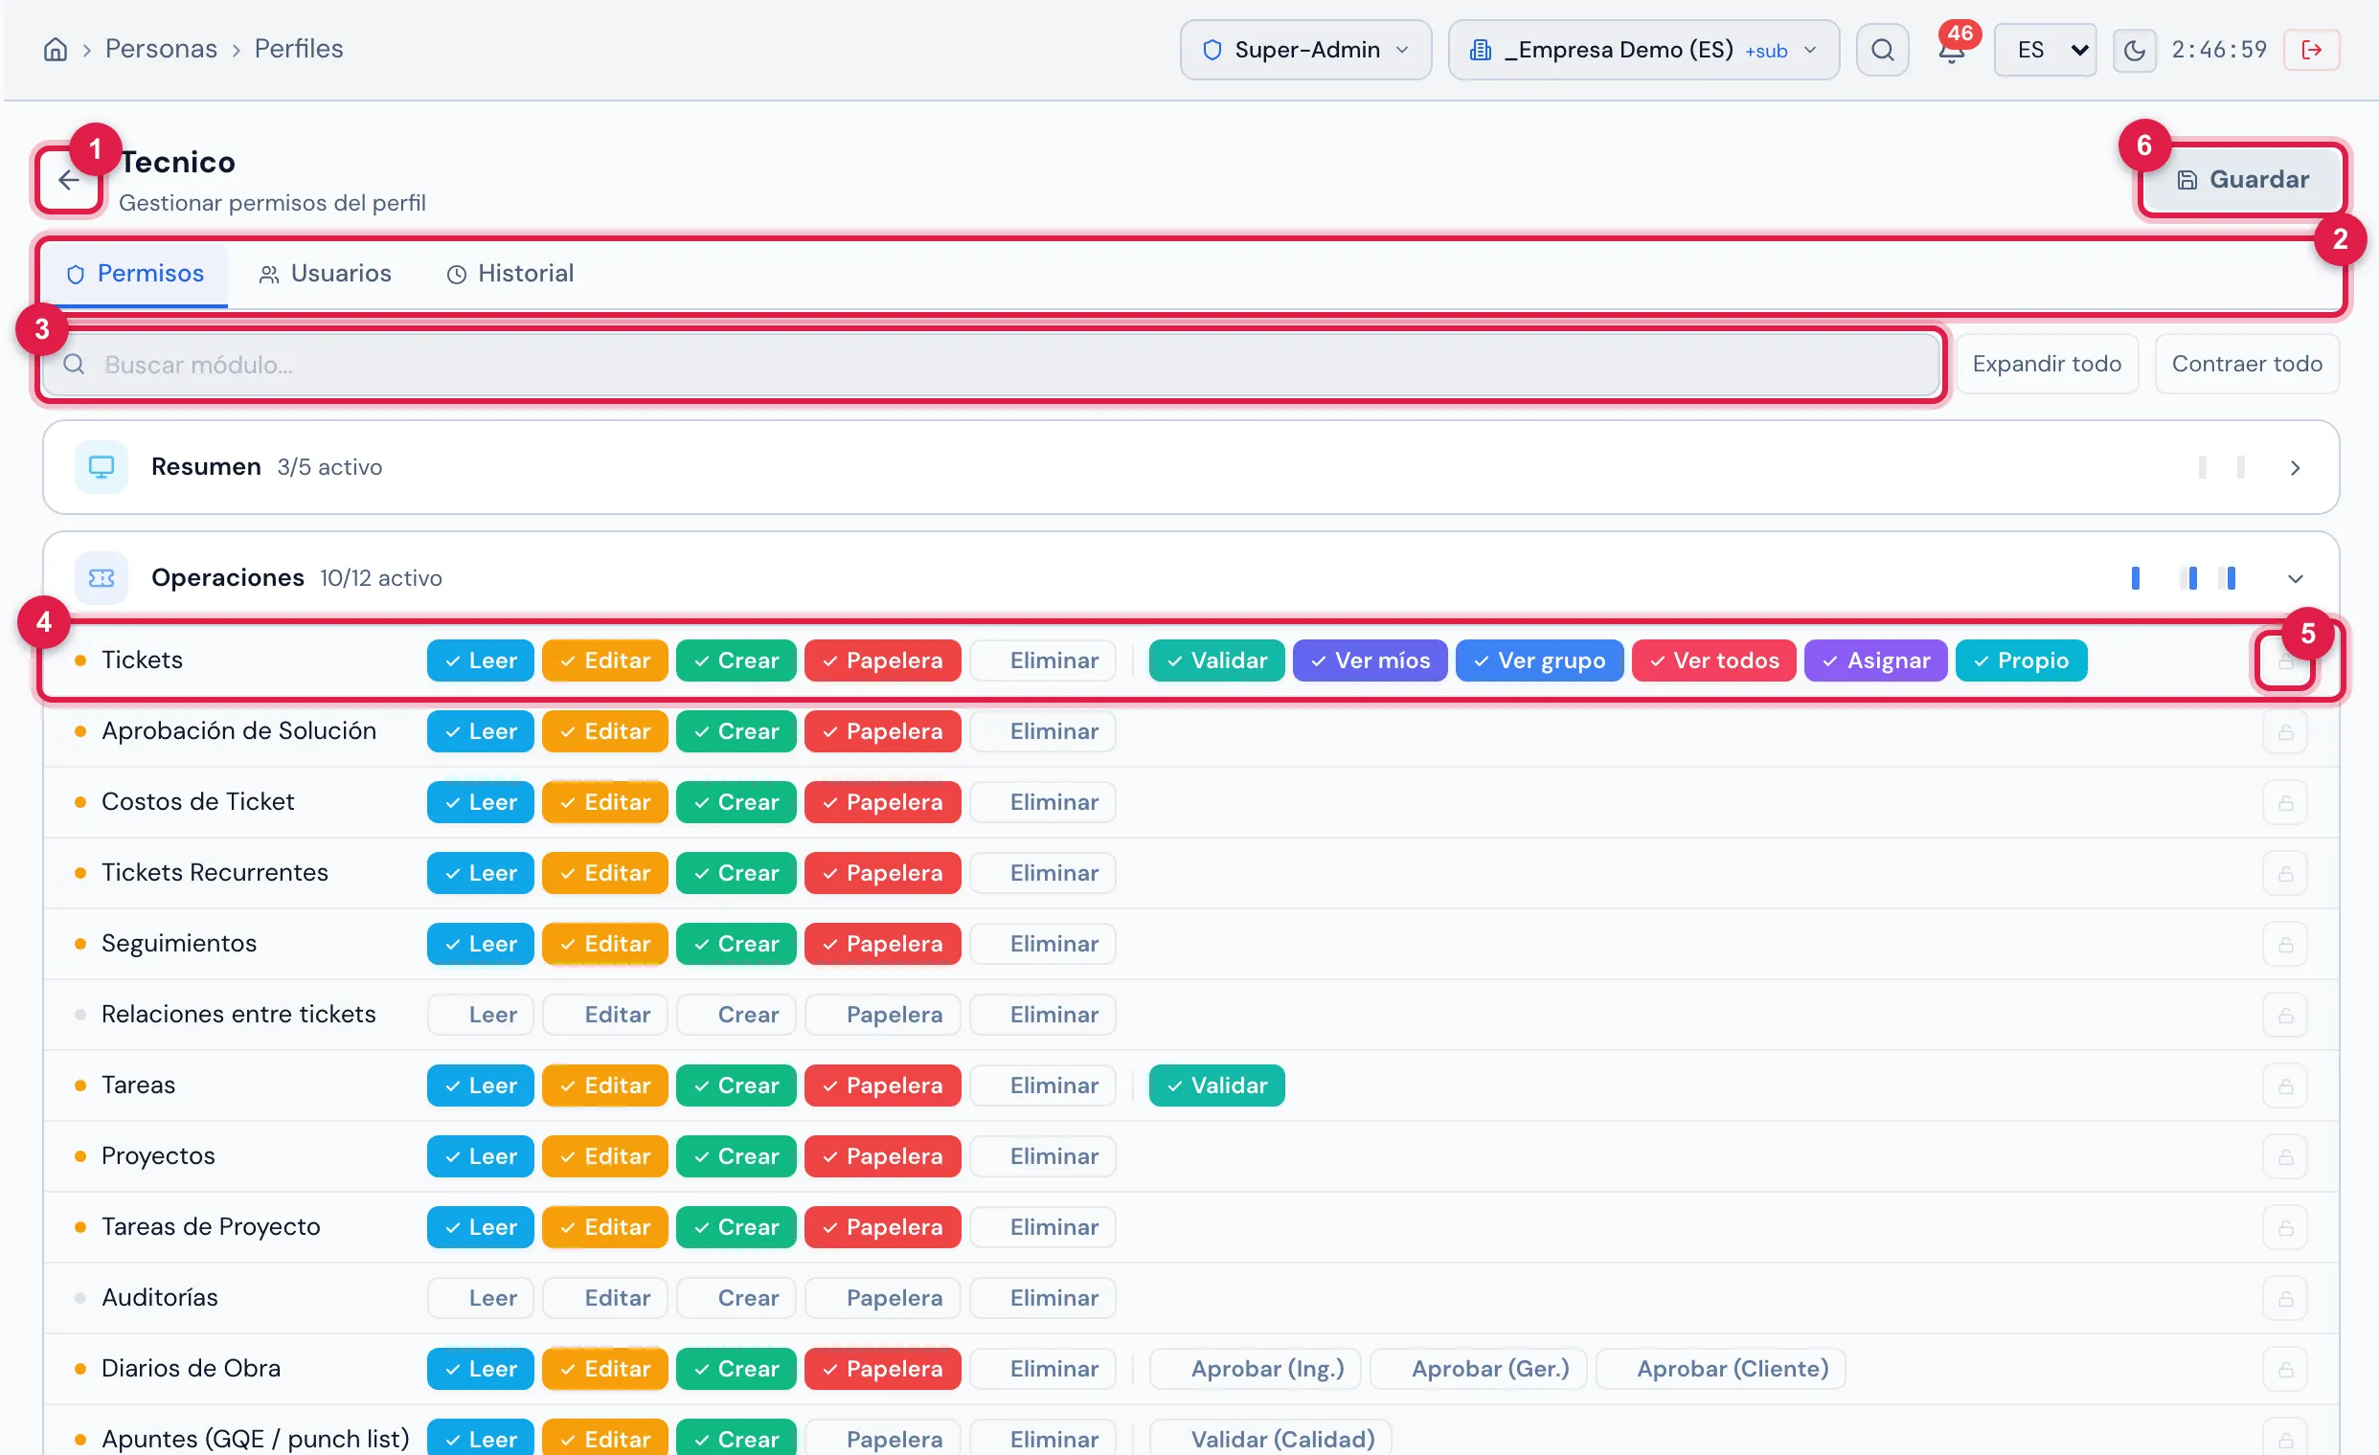Open the ES language selector
The image size is (2379, 1455).
click(x=2045, y=50)
